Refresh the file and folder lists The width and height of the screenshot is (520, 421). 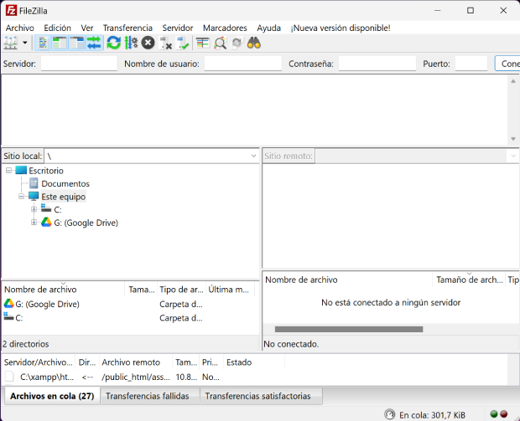click(113, 44)
